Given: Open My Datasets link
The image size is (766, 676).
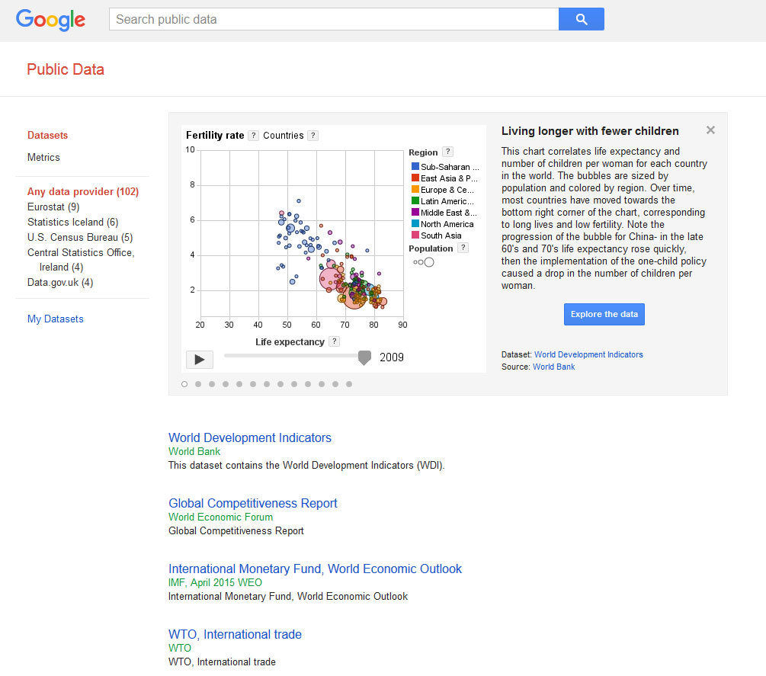Looking at the screenshot, I should (55, 319).
